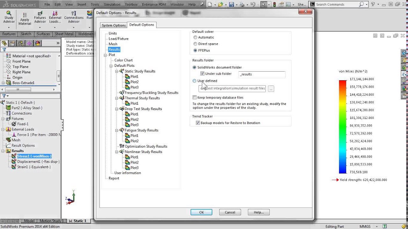Click the Force-1 load arrow icon
Image resolution: width=408 pixels, height=229 pixels.
14,135
